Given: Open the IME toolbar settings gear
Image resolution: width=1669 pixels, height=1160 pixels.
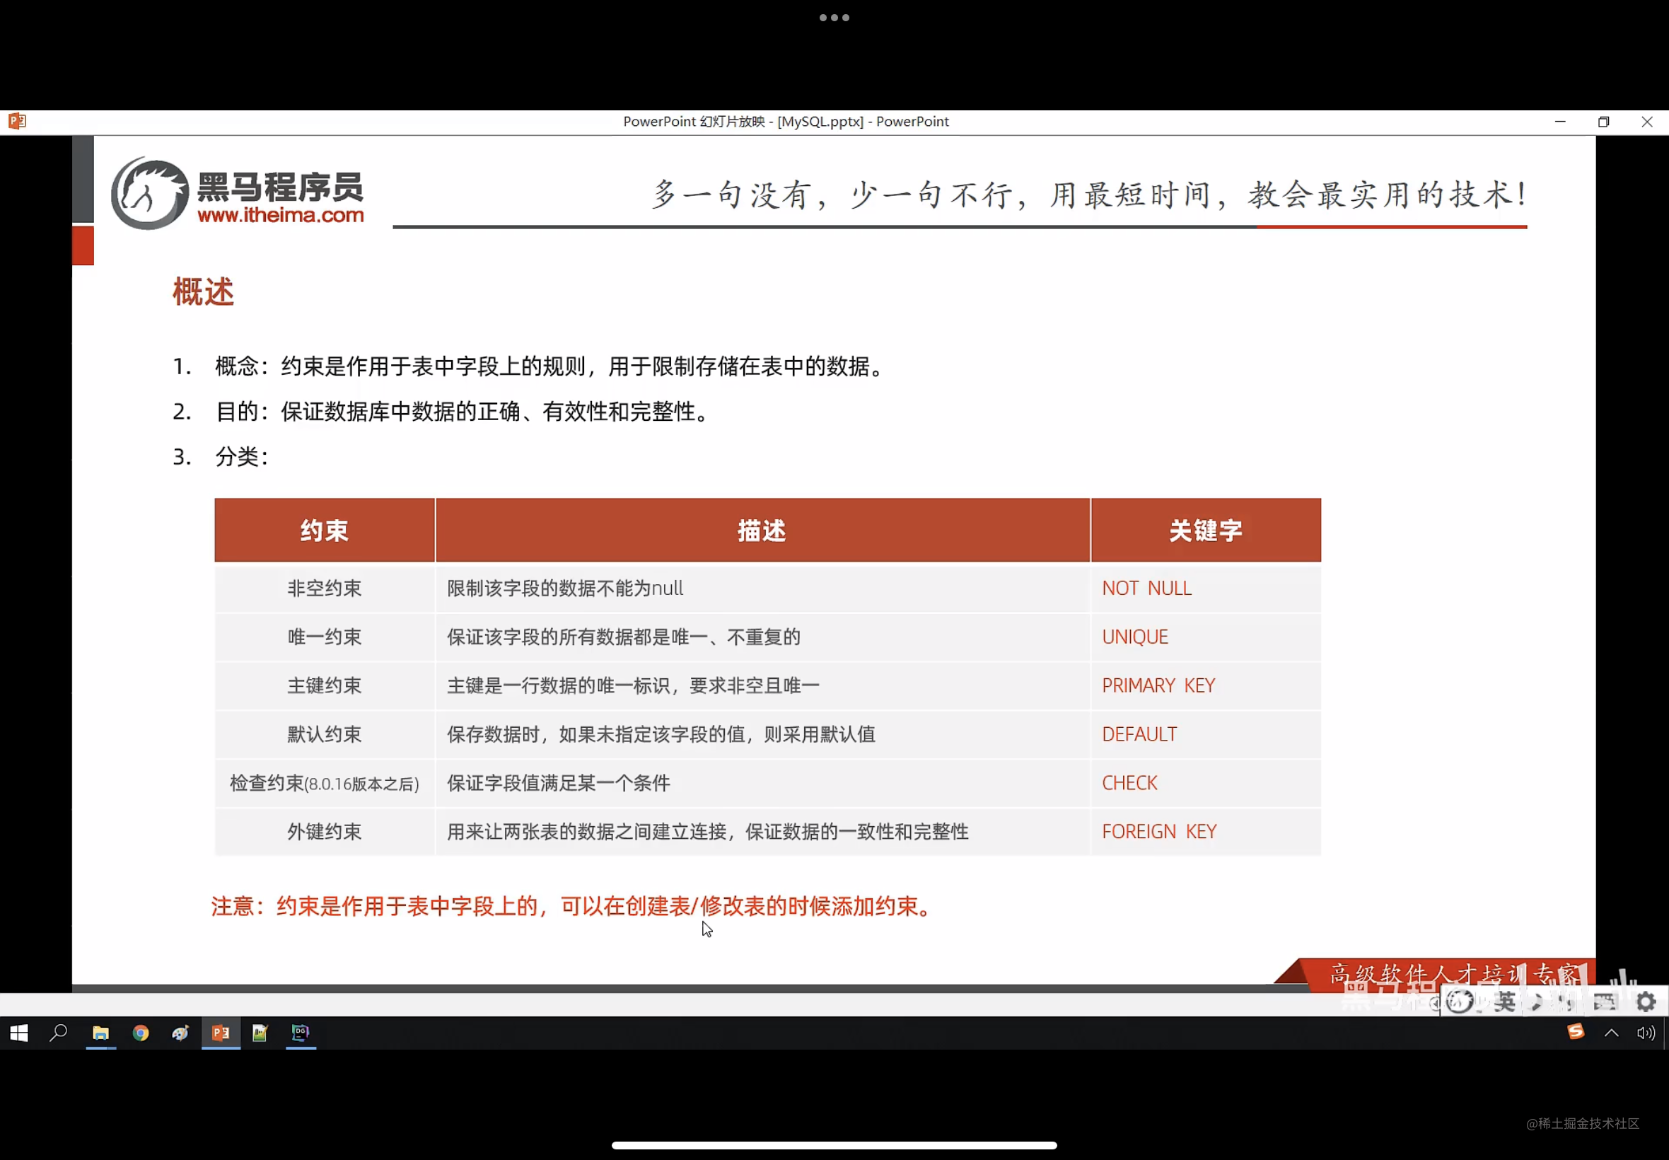Looking at the screenshot, I should [x=1646, y=1002].
